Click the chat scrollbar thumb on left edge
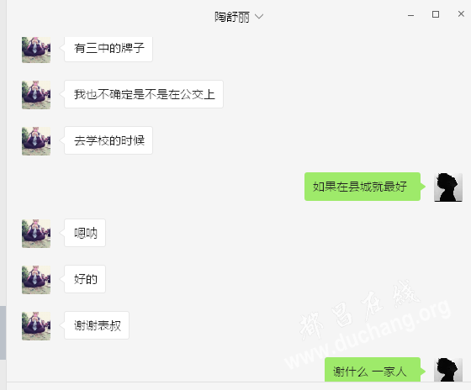Screen dimensions: 471x390 (x=3, y=333)
